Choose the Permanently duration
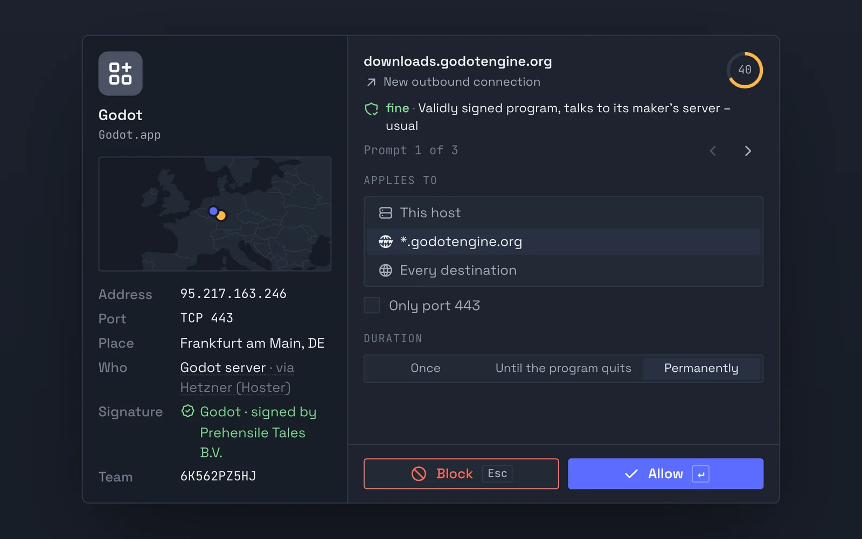 click(x=701, y=368)
